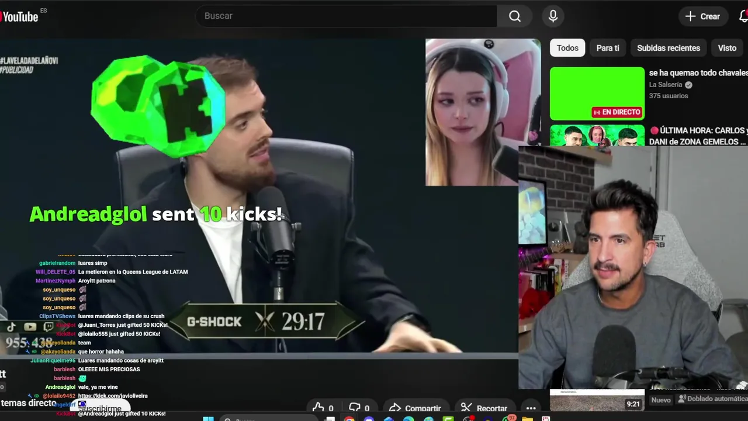Click chat message 'OLEEEE MIS PRECIOSAS'
Viewport: 748px width, 421px height.
click(x=109, y=370)
